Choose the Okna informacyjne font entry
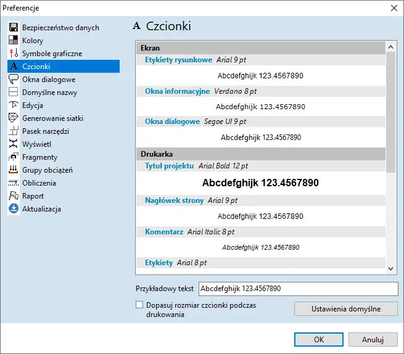The image size is (404, 354). [177, 91]
